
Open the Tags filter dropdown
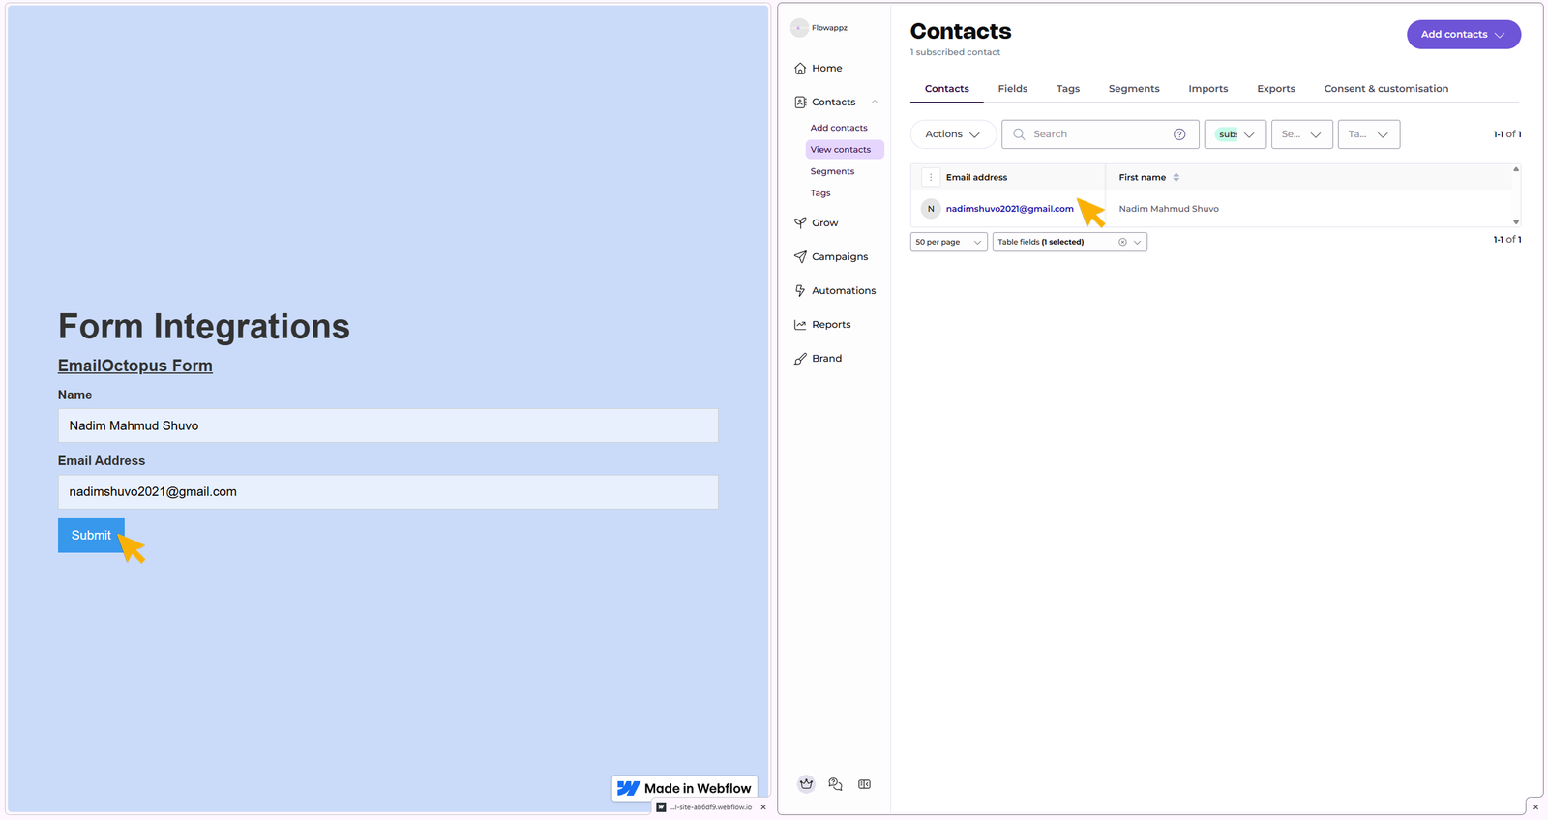coord(1369,134)
